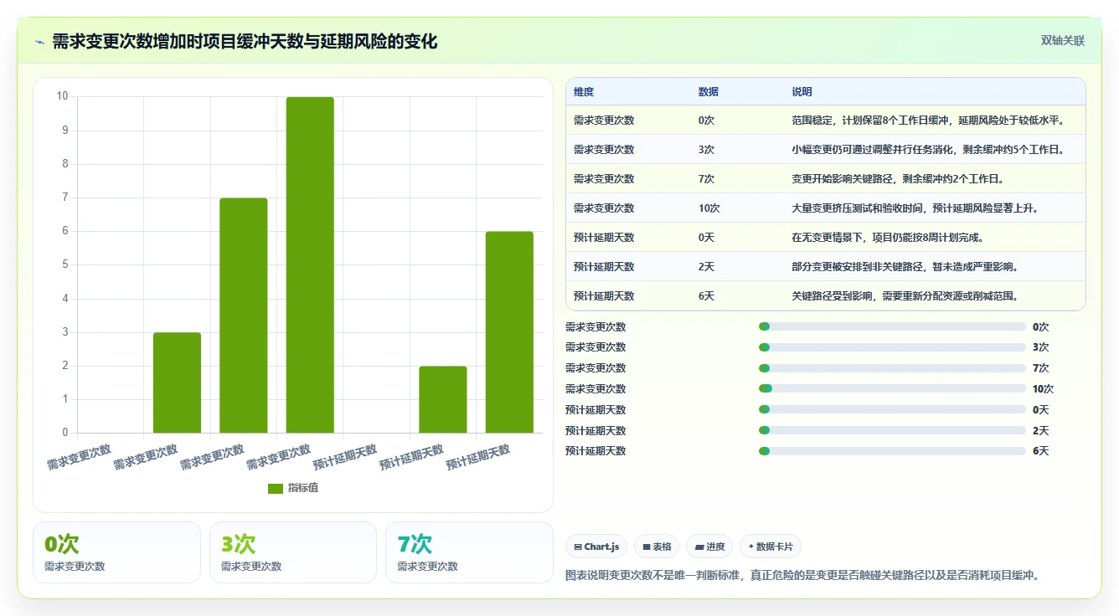Click the 双轴关联 badge in the header
Image resolution: width=1119 pixels, height=616 pixels.
pos(1063,41)
